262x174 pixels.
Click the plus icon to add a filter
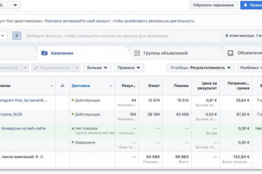point(17,36)
